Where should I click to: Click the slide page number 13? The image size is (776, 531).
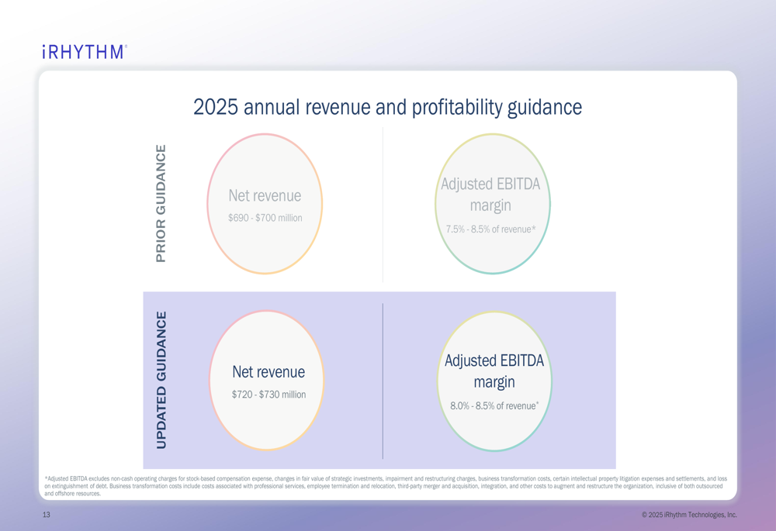pyautogui.click(x=47, y=515)
